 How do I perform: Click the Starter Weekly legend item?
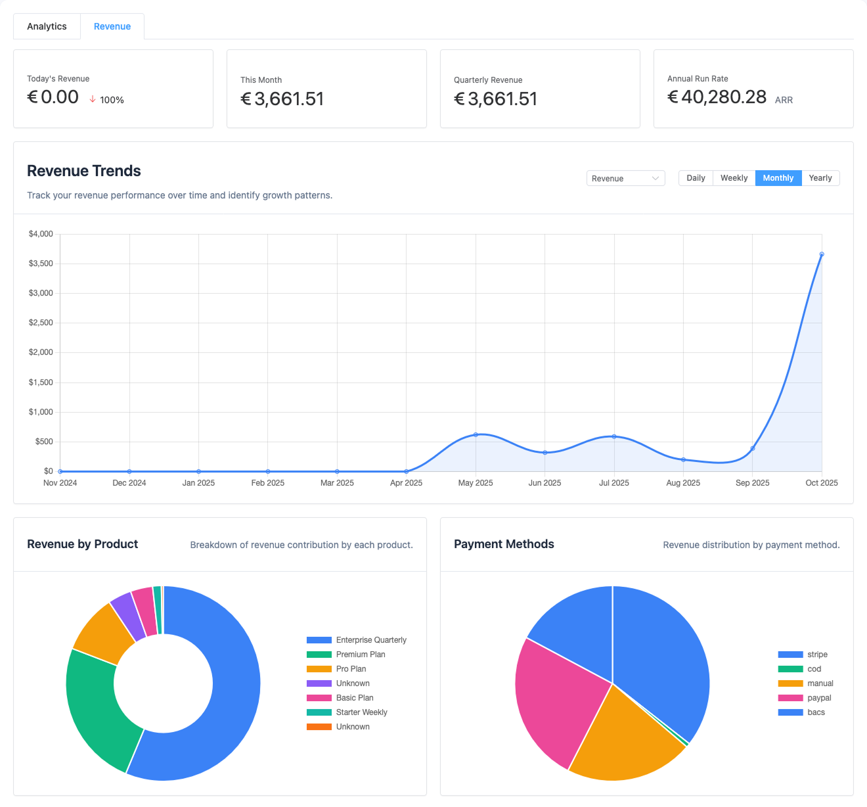(x=361, y=712)
